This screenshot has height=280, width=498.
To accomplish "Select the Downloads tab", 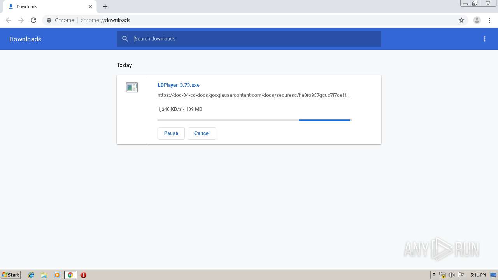I will click(x=50, y=7).
